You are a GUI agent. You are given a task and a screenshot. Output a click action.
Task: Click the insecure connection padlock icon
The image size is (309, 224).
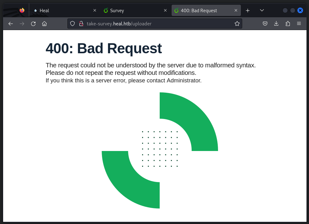point(81,23)
